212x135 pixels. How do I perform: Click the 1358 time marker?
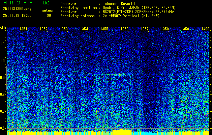point(165,29)
